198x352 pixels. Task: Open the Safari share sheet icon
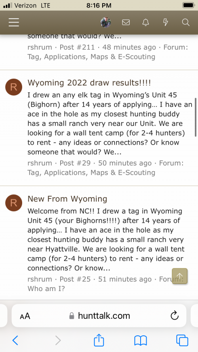click(x=99, y=340)
